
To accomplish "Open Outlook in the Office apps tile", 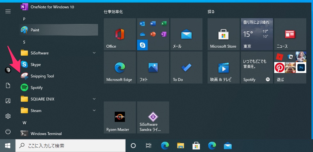I will click(x=142, y=24).
